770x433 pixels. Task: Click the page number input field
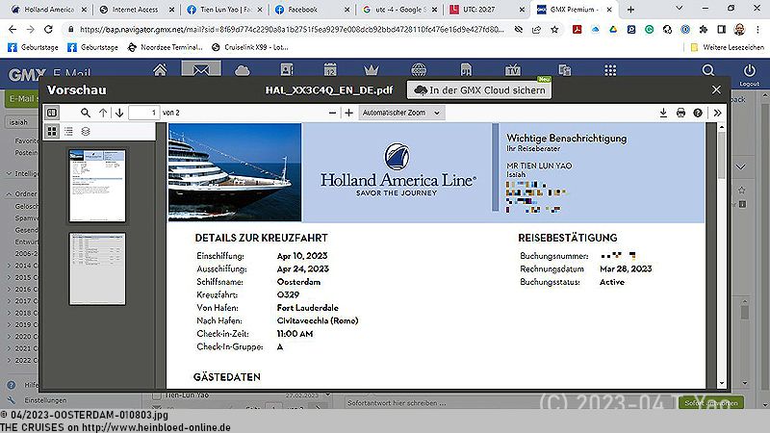tap(143, 113)
